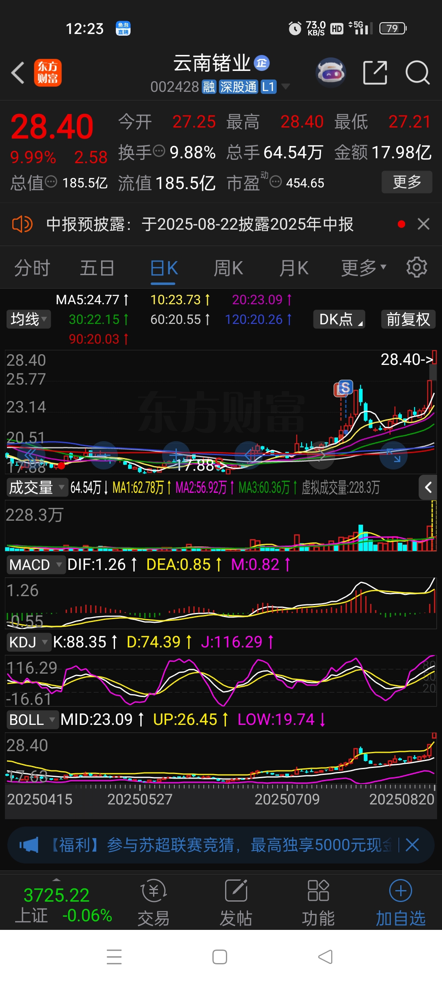442x984 pixels.
Task: Open the 成交量 indicator dropdown
Action: pyautogui.click(x=37, y=487)
